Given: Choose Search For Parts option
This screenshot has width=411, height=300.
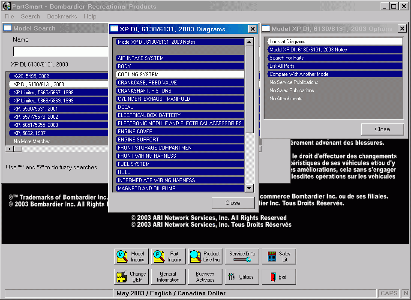Looking at the screenshot, I should click(x=335, y=57).
